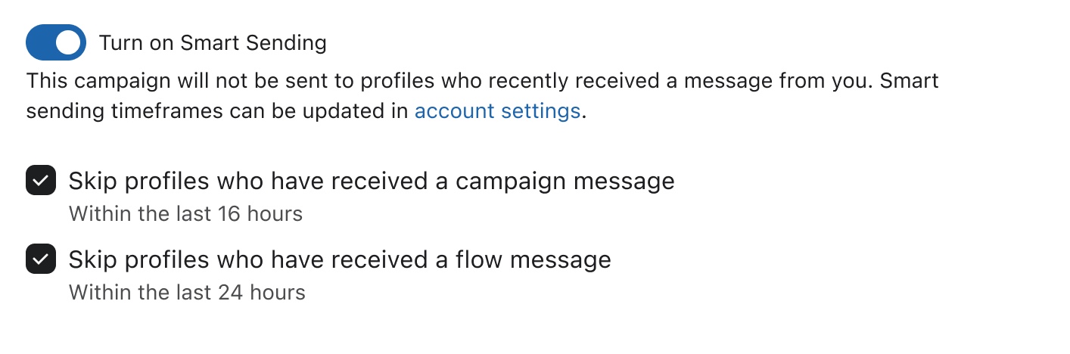Uncheck the campaign message skip checkbox
Image resolution: width=1070 pixels, height=354 pixels.
pos(41,182)
